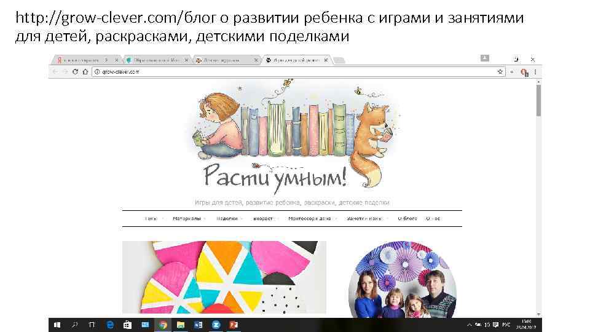The height and width of the screenshot is (332, 590).
Task: Close the third browser tab
Action: [256, 60]
